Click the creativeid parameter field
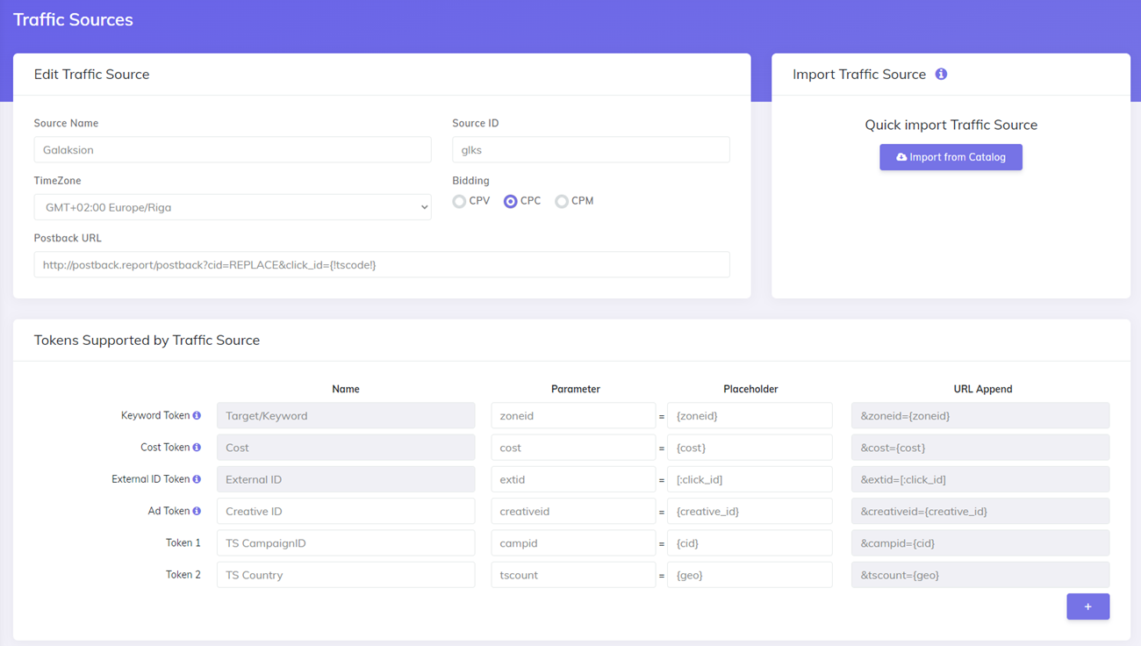Viewport: 1141px width, 646px height. [573, 512]
